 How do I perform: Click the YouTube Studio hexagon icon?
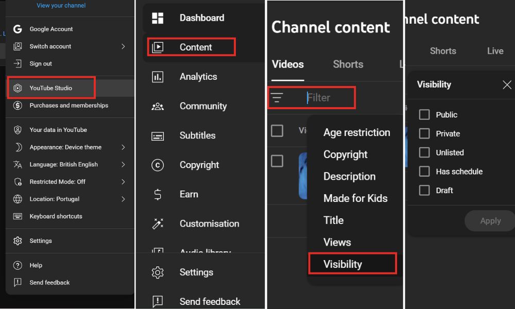pos(18,88)
